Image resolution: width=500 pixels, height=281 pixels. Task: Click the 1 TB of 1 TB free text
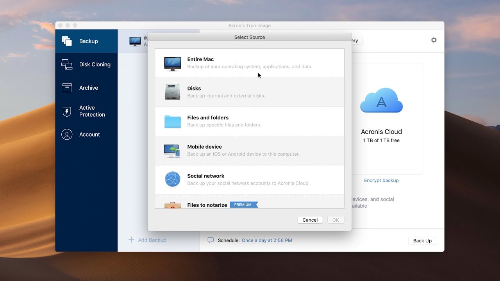point(381,140)
